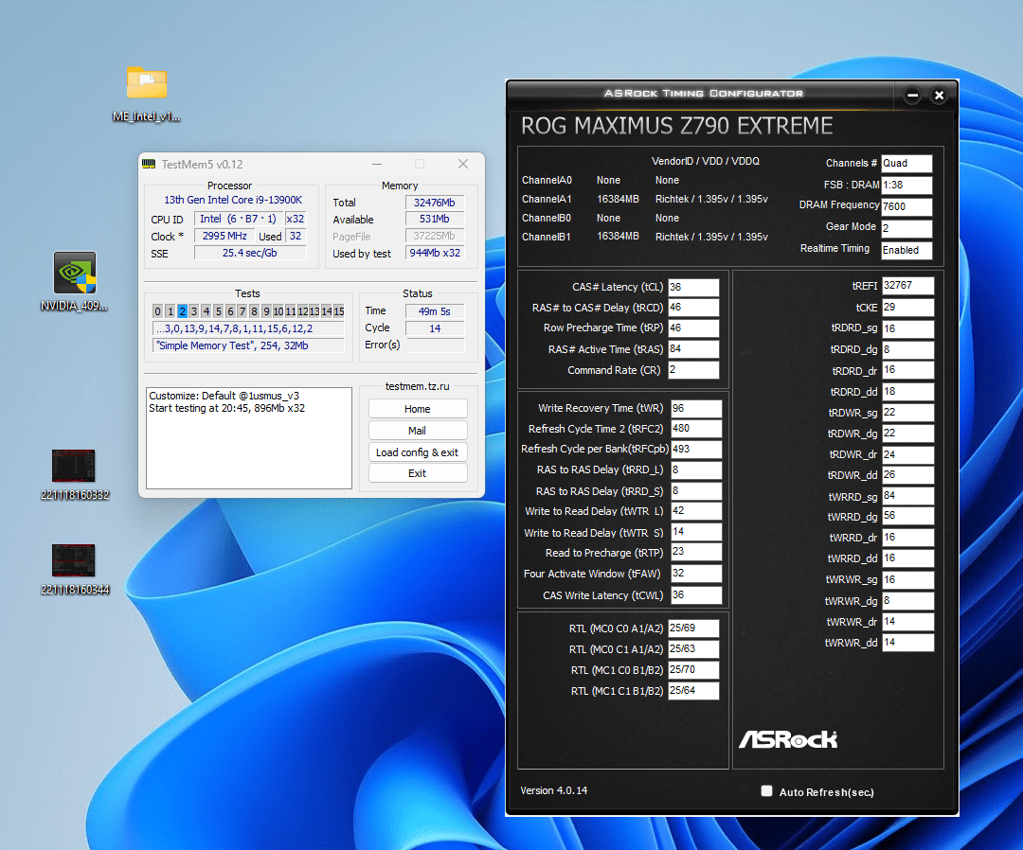Click test number 2 highlighted box
Image resolution: width=1023 pixels, height=850 pixels.
click(182, 310)
